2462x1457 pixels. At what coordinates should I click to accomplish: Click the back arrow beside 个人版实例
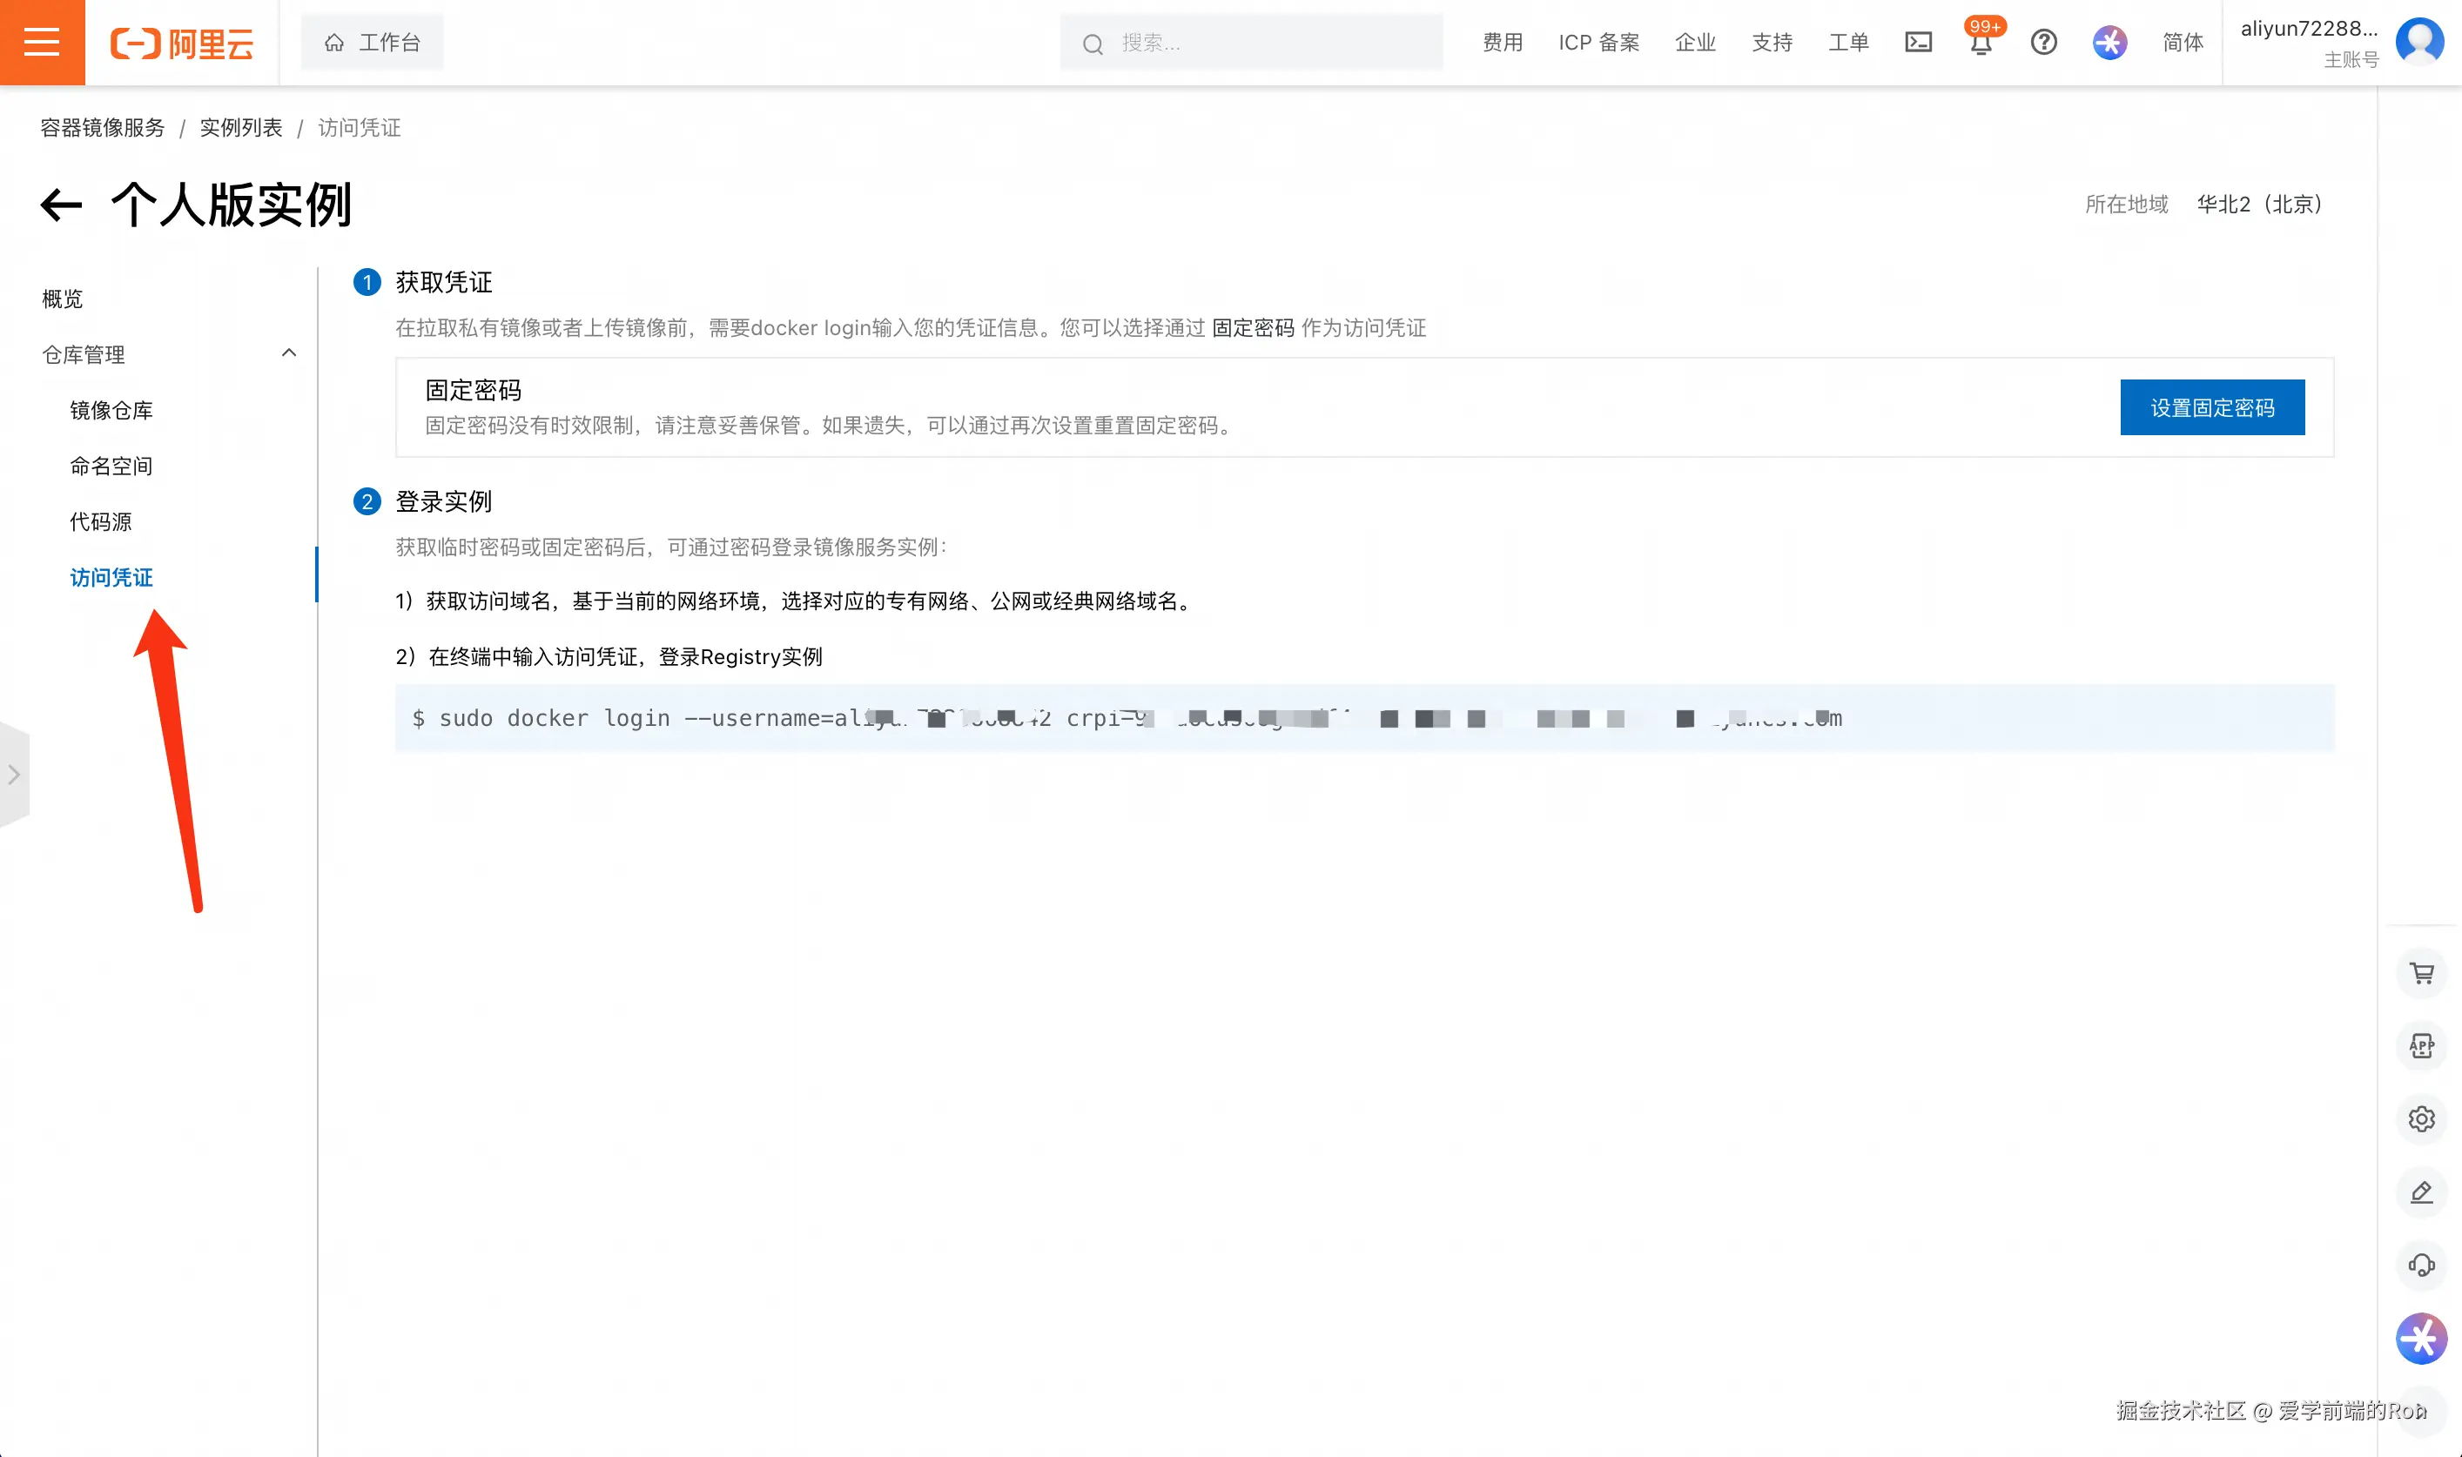pos(61,205)
